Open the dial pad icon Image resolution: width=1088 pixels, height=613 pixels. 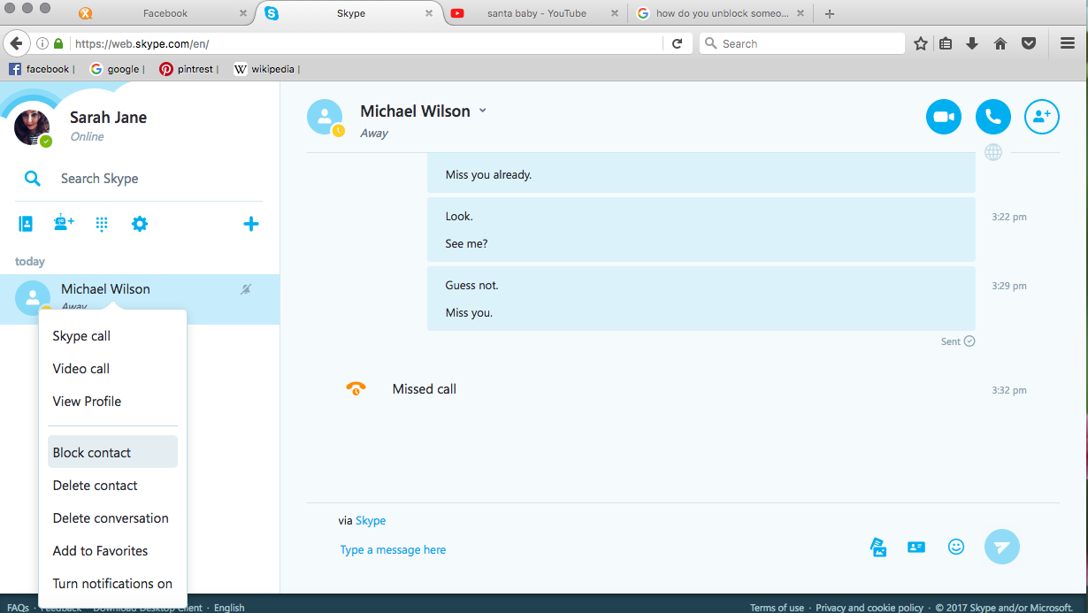click(102, 224)
